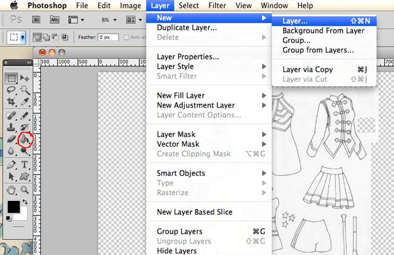Open the View menu

243,6
